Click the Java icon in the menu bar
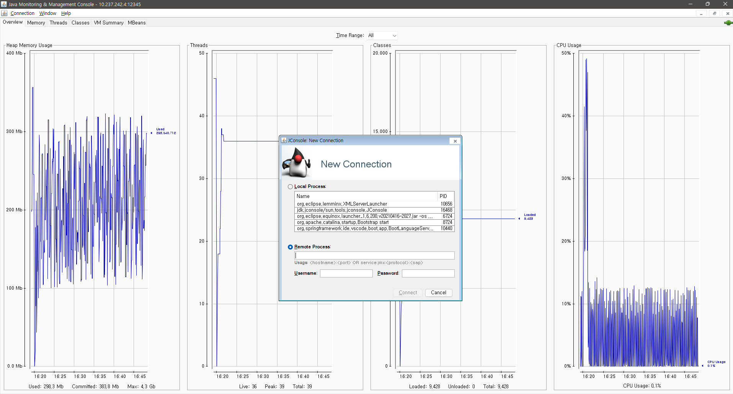This screenshot has width=733, height=394. coord(4,13)
